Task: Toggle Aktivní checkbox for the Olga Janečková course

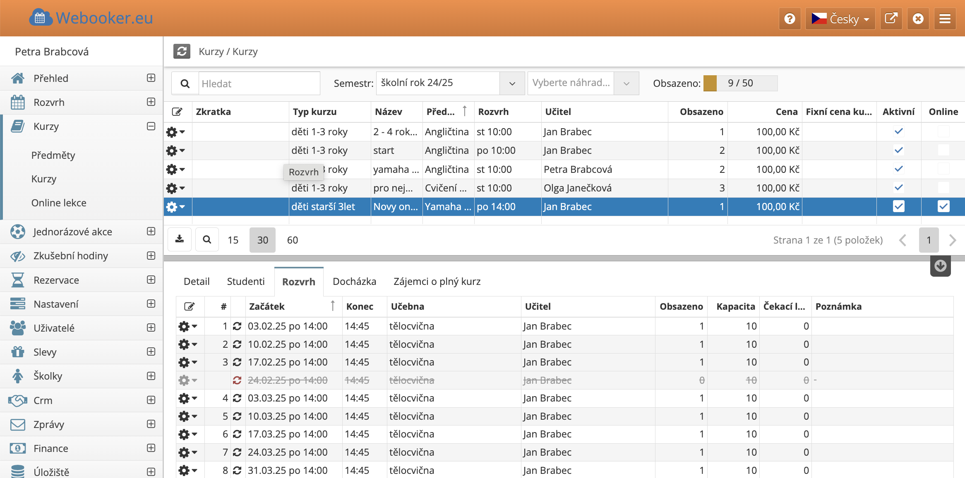Action: (898, 188)
